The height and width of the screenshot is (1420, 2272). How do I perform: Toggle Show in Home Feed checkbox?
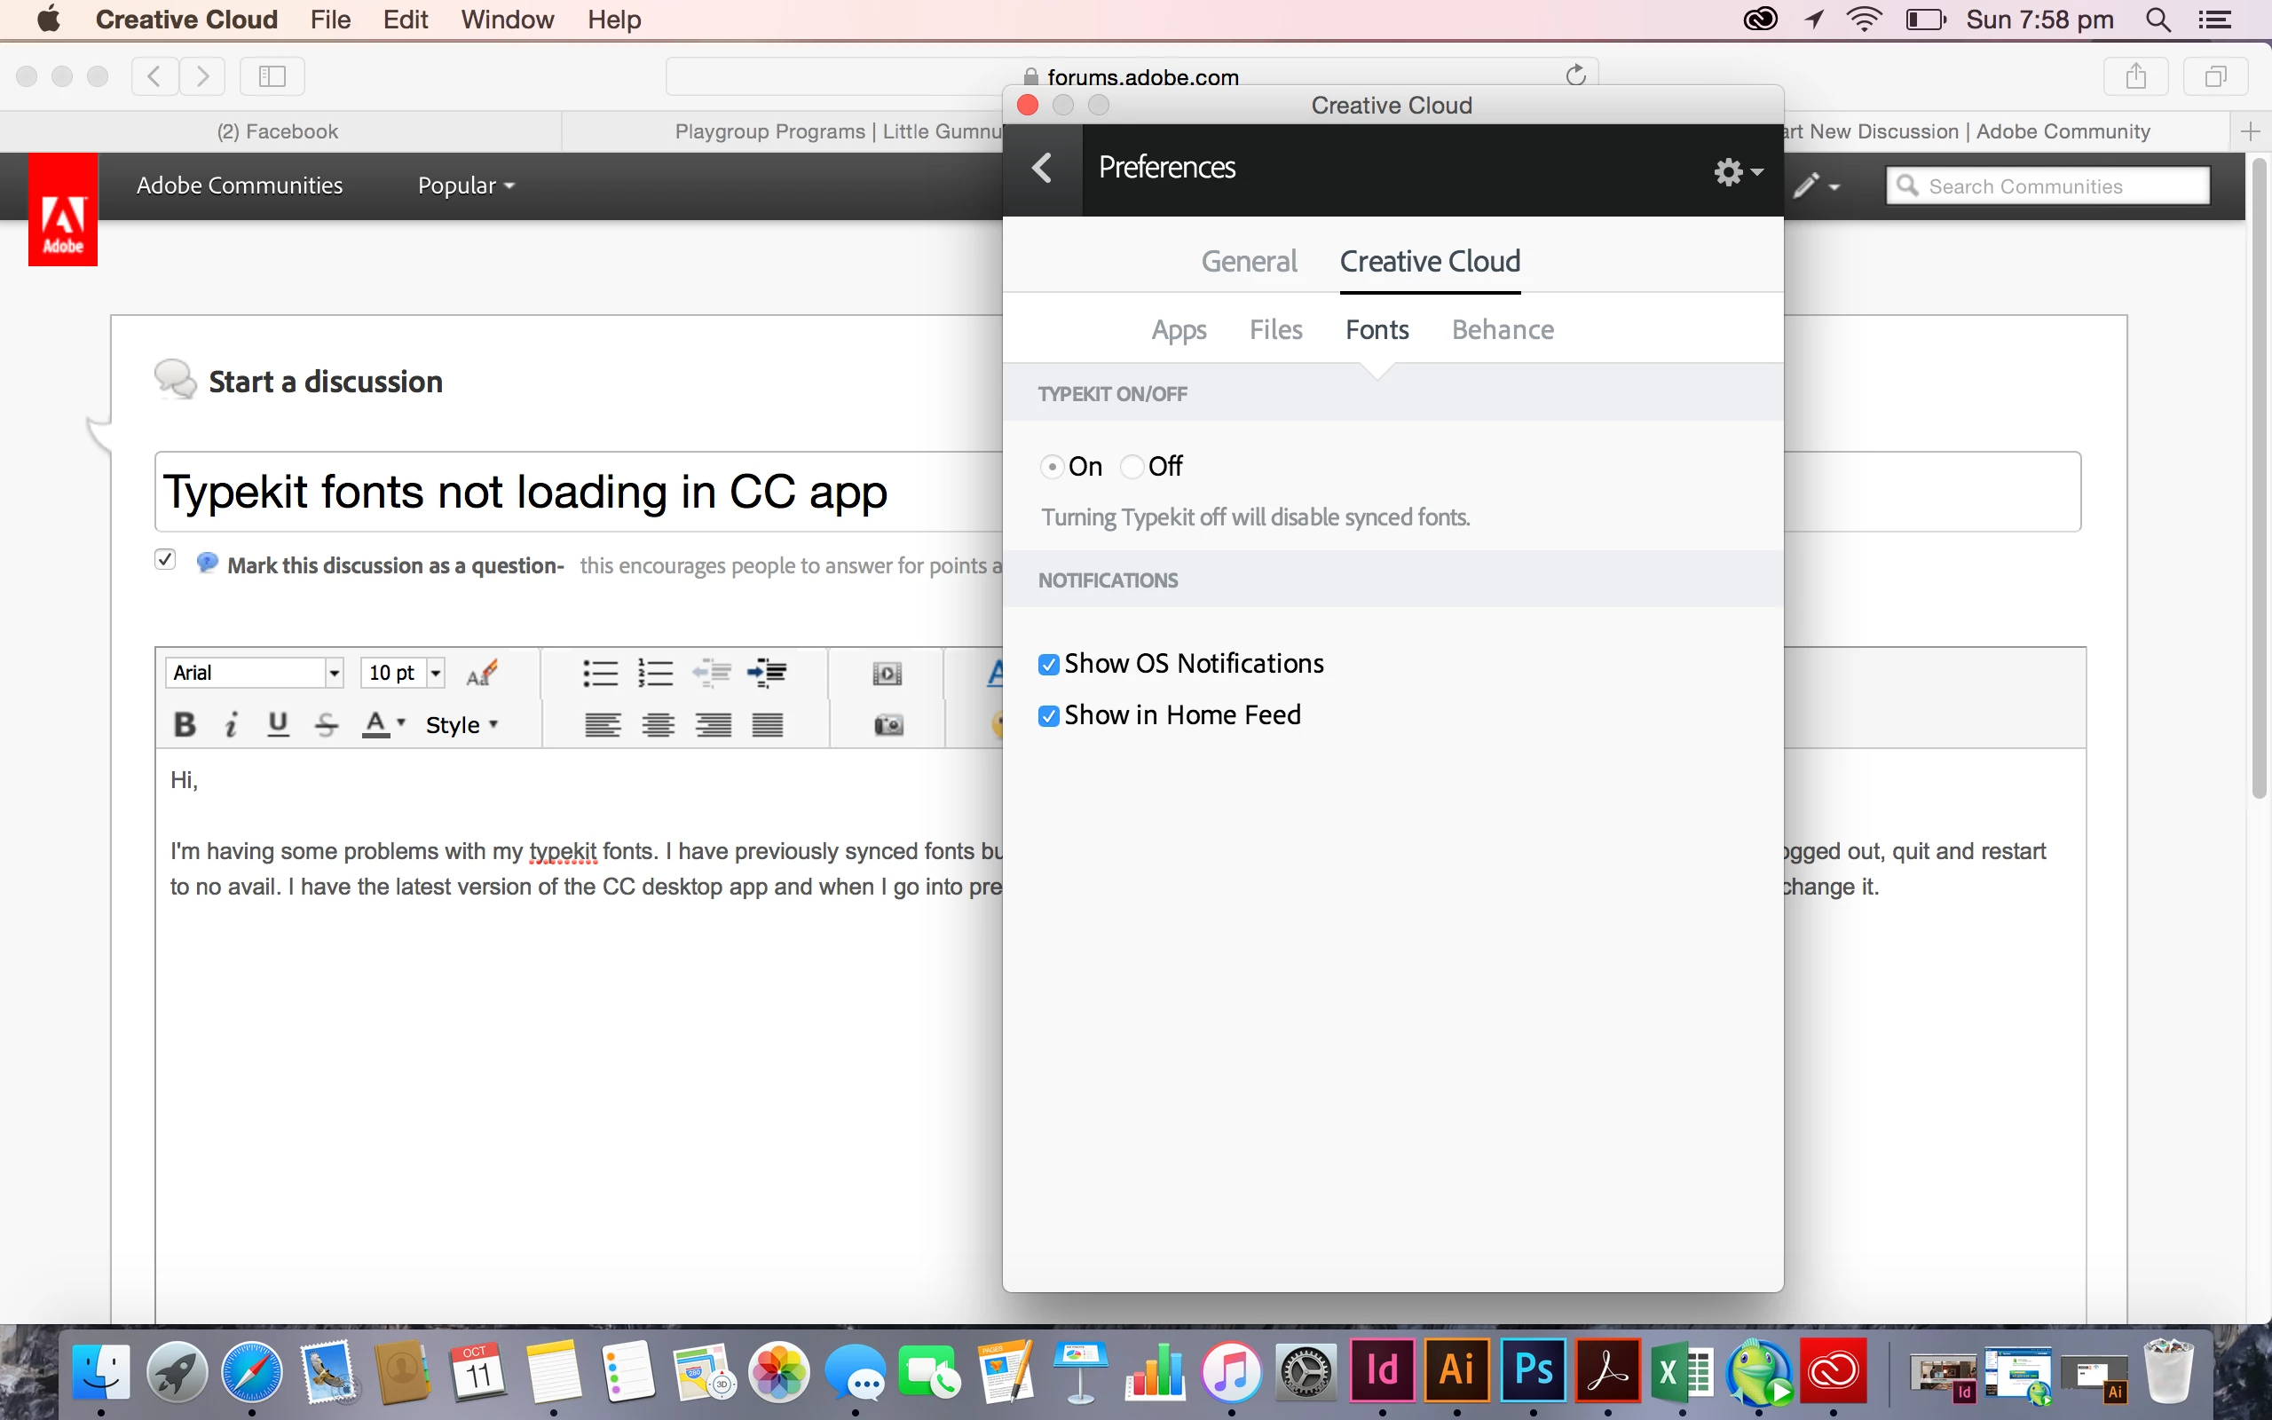(1049, 716)
